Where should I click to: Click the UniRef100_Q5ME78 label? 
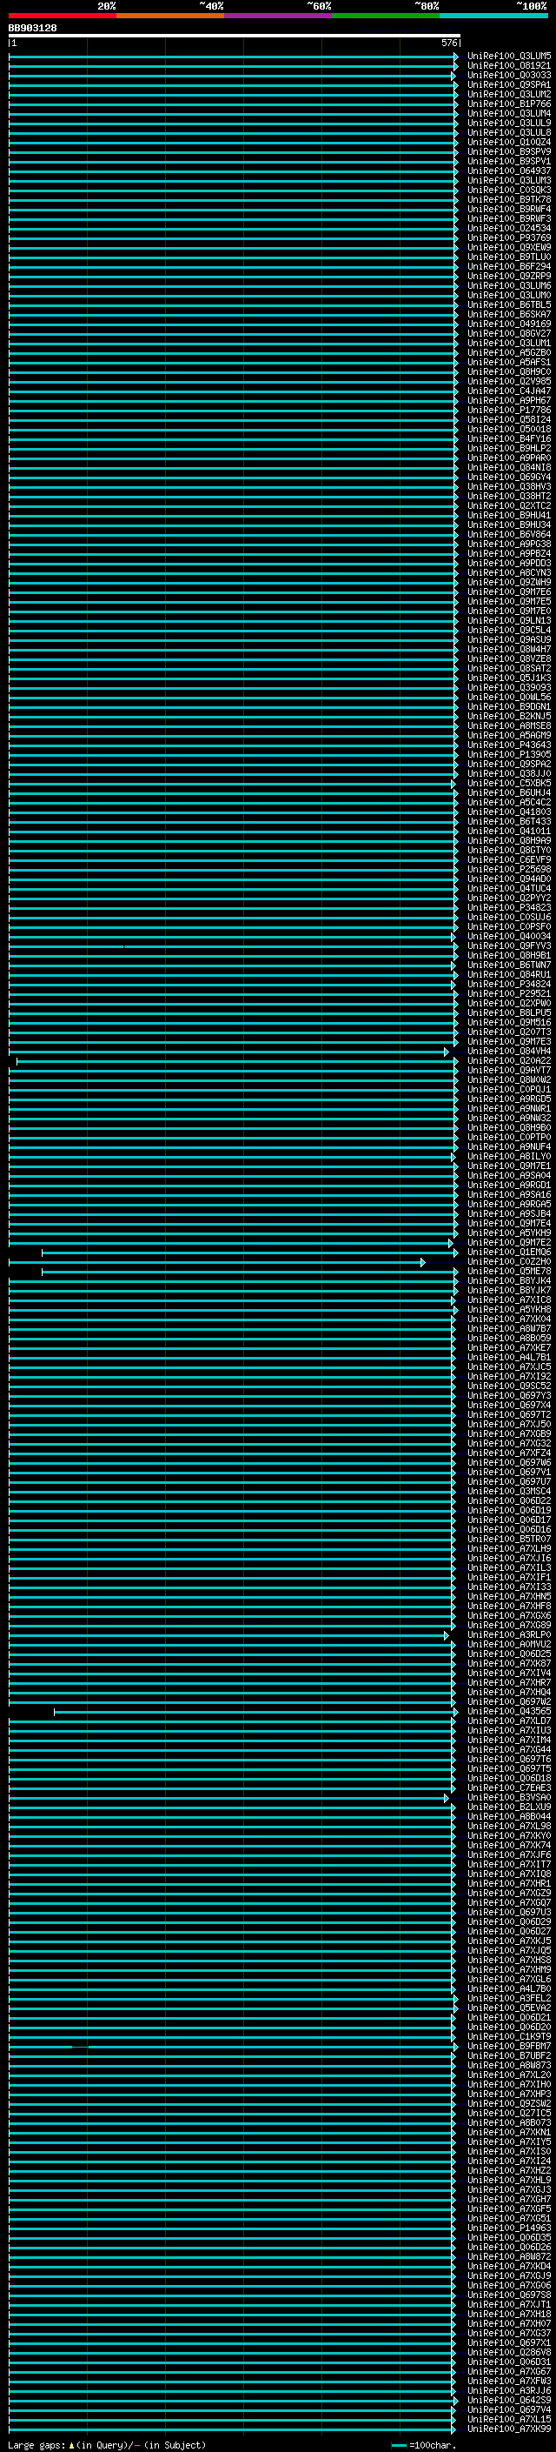pos(508,1271)
